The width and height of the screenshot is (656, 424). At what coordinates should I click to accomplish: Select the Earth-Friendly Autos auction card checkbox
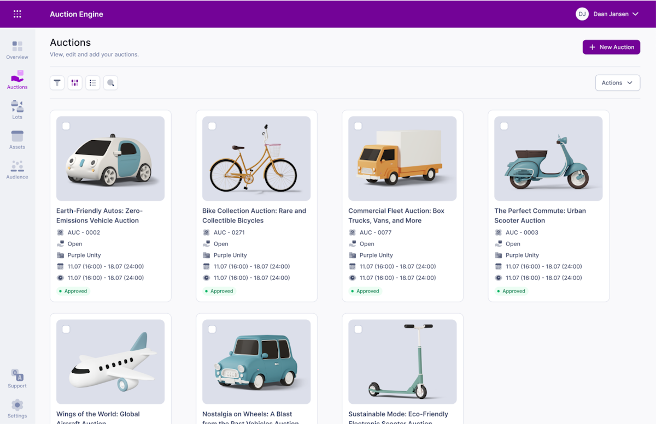(x=66, y=126)
